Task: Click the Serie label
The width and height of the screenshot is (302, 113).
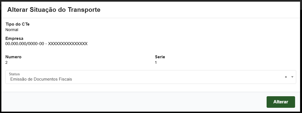Action: click(x=160, y=57)
